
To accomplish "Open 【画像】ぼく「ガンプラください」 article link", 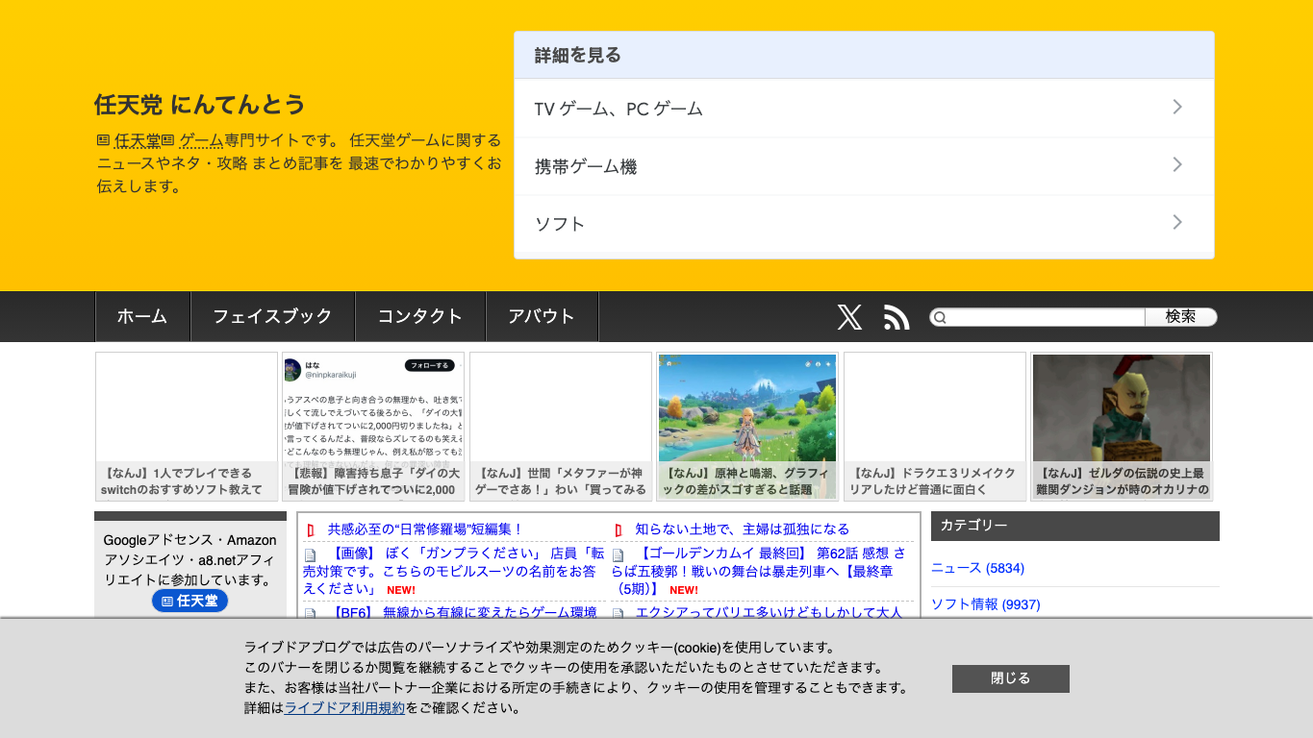I will [x=454, y=571].
